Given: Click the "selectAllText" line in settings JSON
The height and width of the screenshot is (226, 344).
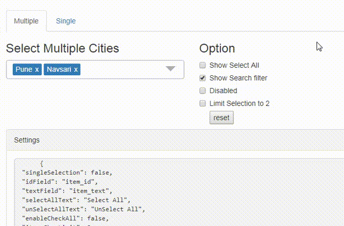Looking at the screenshot, I should pos(75,200).
